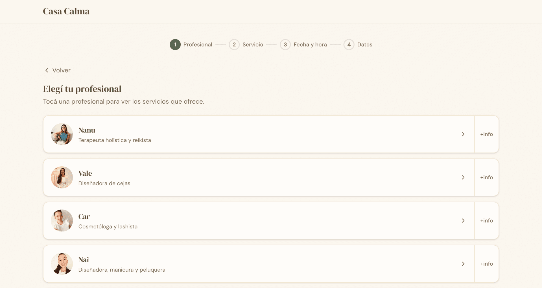The image size is (542, 288).
Task: Open +info for Vale
Action: tap(487, 177)
